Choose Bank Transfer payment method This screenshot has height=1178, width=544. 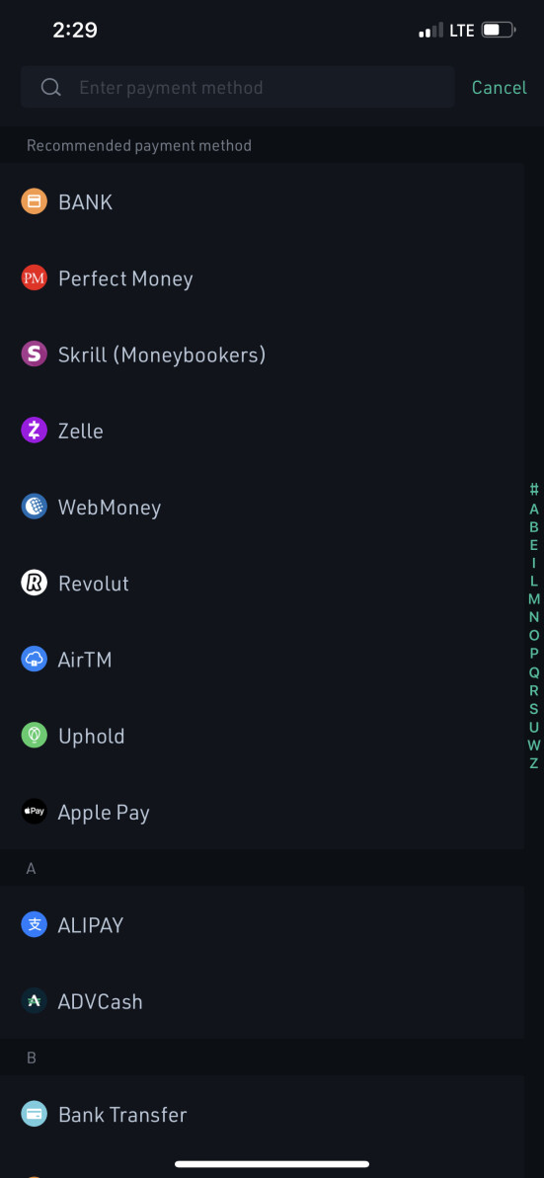click(263, 1114)
